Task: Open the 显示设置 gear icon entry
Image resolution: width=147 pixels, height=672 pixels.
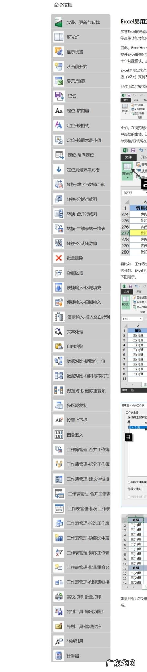Action: pyautogui.click(x=58, y=52)
